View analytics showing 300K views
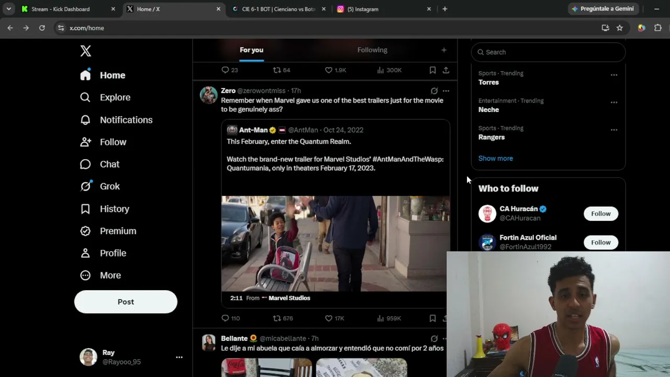This screenshot has width=670, height=377. click(x=389, y=70)
